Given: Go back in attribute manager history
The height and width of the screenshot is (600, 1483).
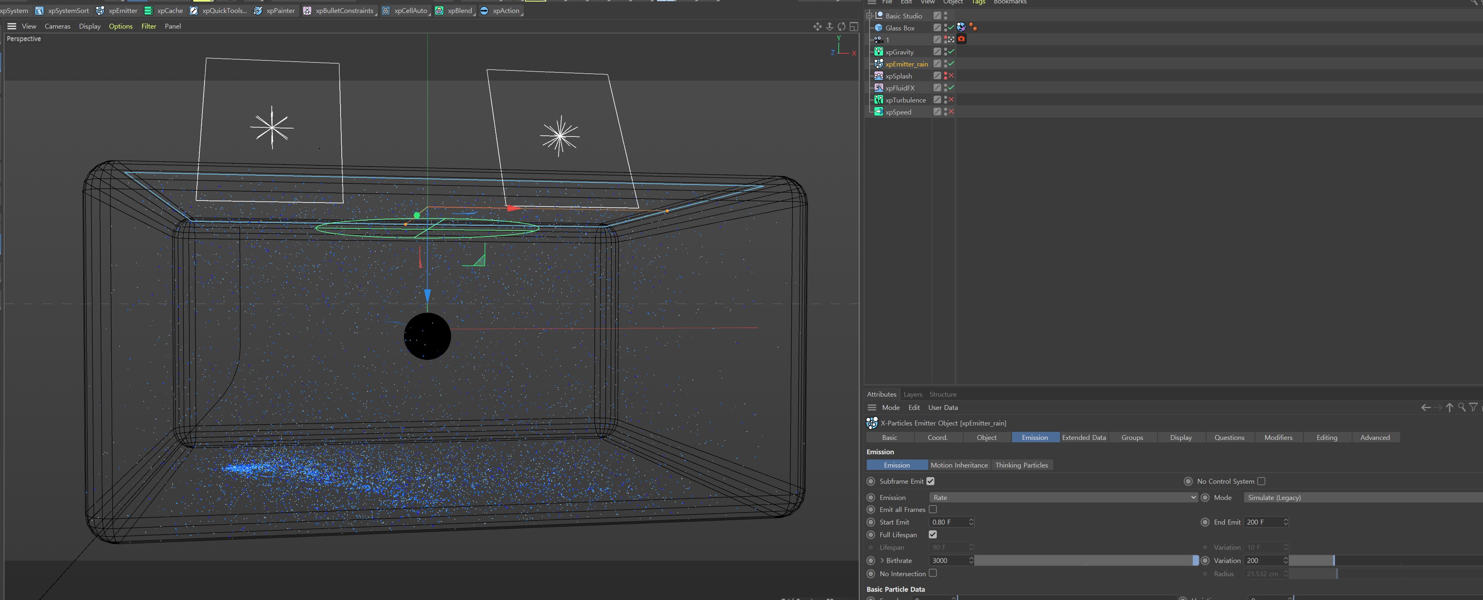Looking at the screenshot, I should pyautogui.click(x=1425, y=408).
